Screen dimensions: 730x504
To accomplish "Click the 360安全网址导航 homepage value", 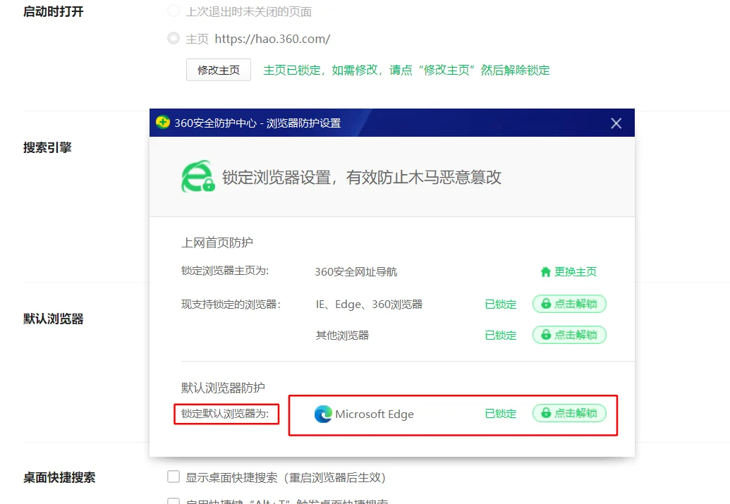I will (355, 272).
